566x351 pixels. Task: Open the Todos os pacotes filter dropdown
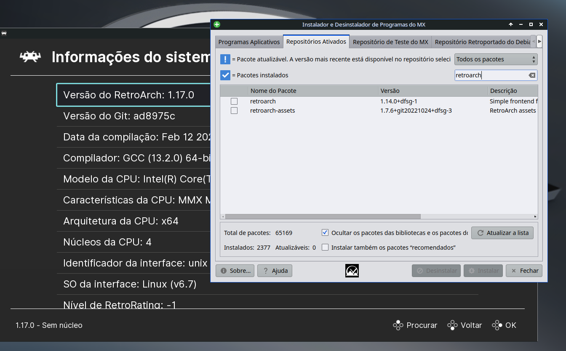(x=496, y=59)
